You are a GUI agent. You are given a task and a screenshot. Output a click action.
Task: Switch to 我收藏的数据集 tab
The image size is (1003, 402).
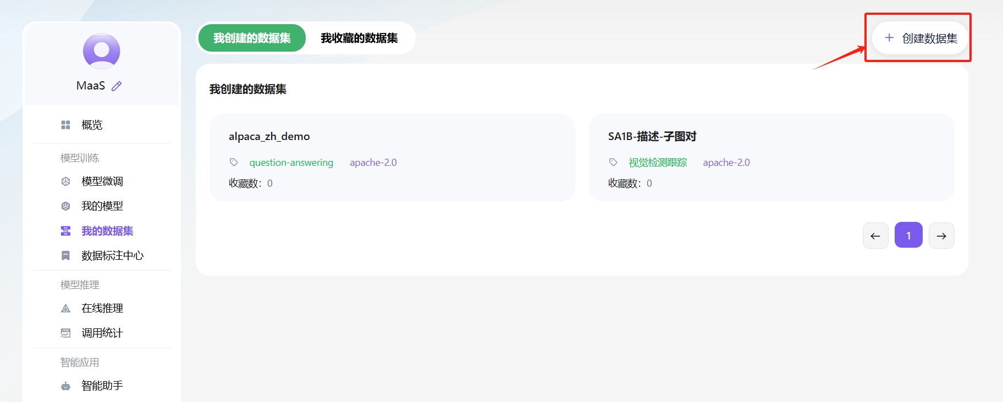[359, 38]
